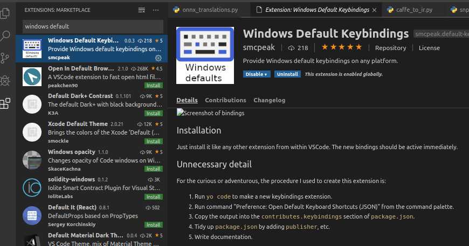This screenshot has width=469, height=246.
Task: Click broken Screenshot of bindings image
Action: click(x=210, y=113)
